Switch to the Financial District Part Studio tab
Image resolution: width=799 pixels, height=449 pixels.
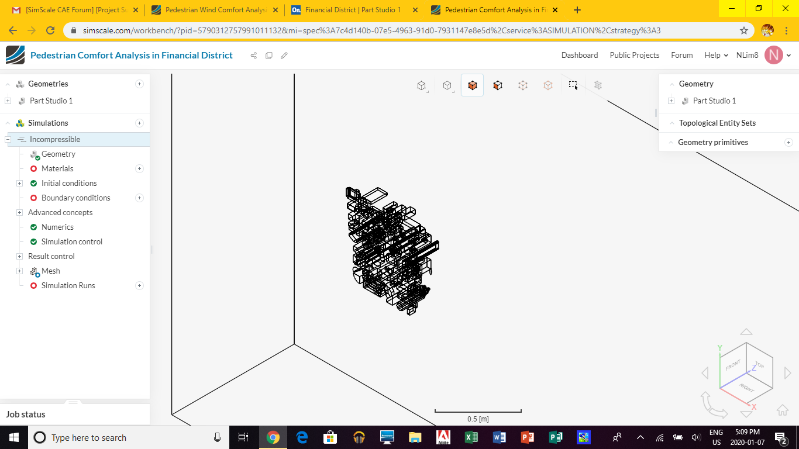pyautogui.click(x=354, y=10)
